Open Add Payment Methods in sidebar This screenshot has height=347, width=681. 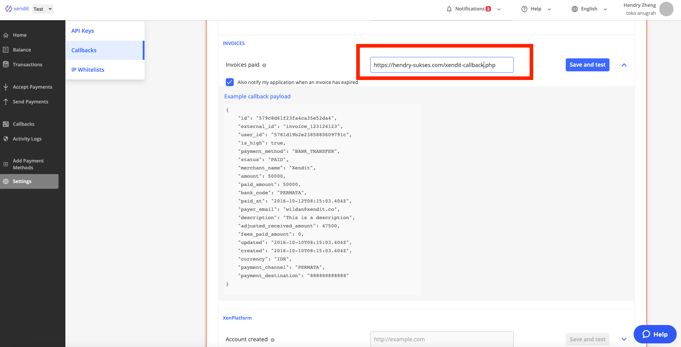tap(28, 164)
